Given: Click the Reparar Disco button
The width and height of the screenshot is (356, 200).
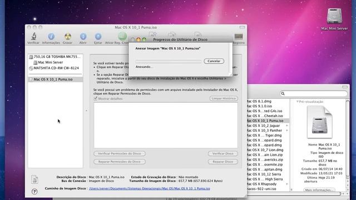Looking at the screenshot, I should point(222,162).
